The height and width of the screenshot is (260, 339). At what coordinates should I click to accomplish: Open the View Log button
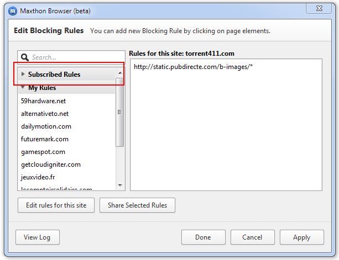pyautogui.click(x=38, y=237)
